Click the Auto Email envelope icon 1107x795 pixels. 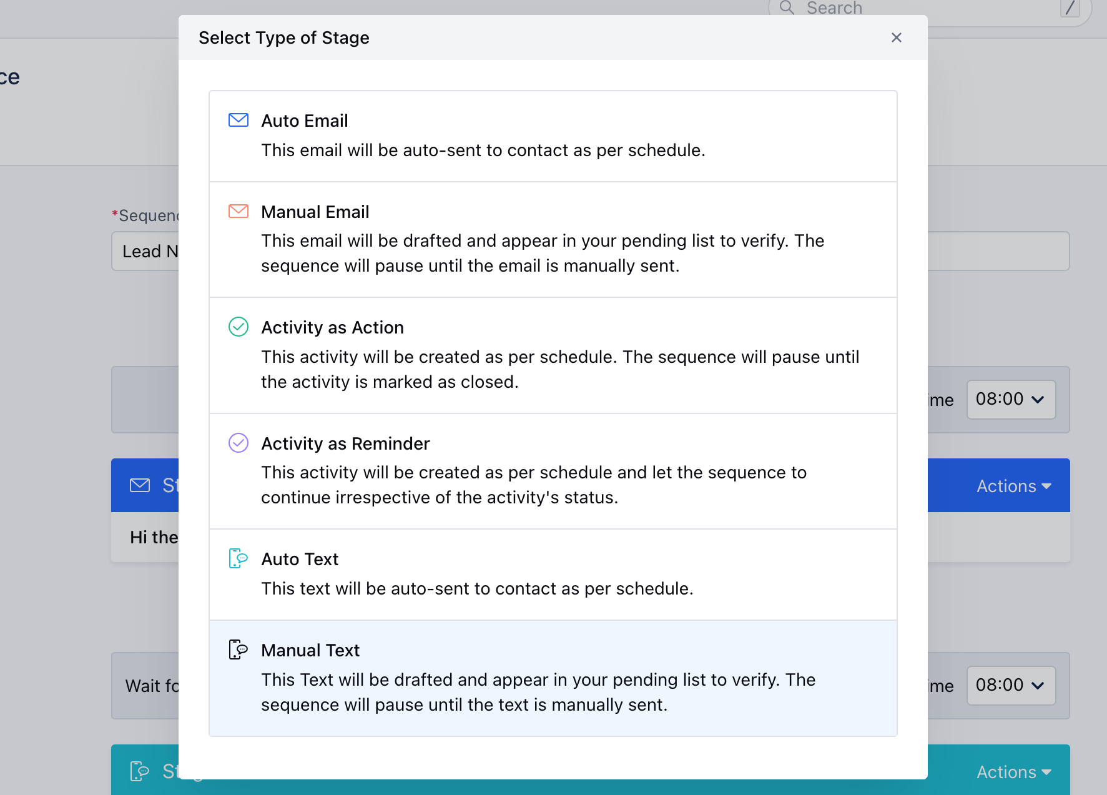pos(239,120)
